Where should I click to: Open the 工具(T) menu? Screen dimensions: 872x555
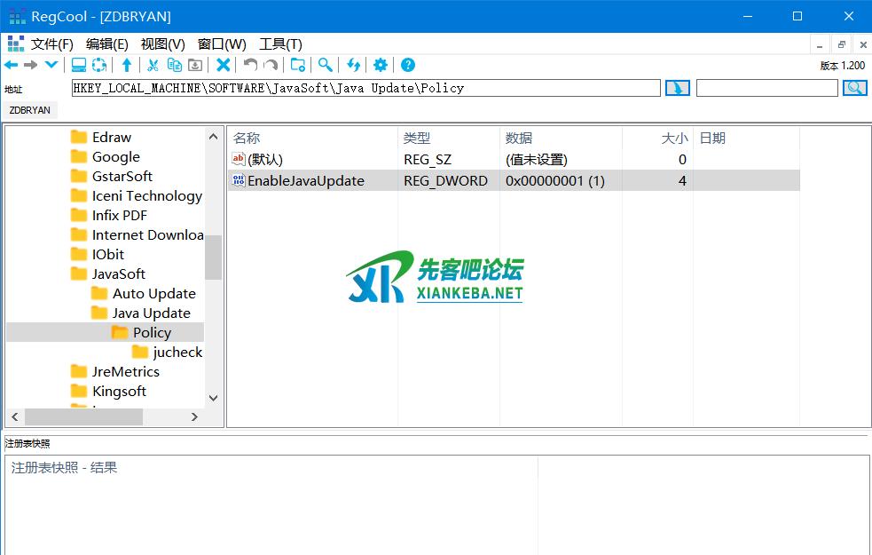coord(280,44)
